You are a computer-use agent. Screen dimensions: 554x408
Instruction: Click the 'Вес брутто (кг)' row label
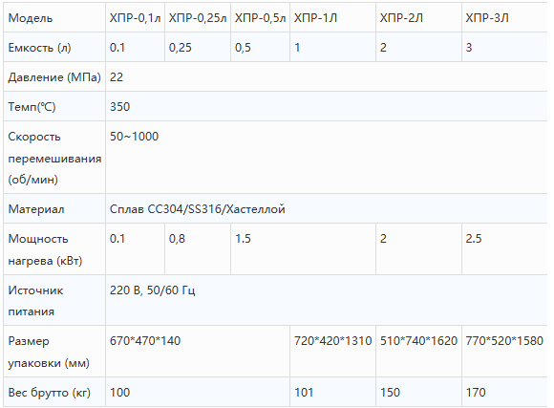[54, 392]
